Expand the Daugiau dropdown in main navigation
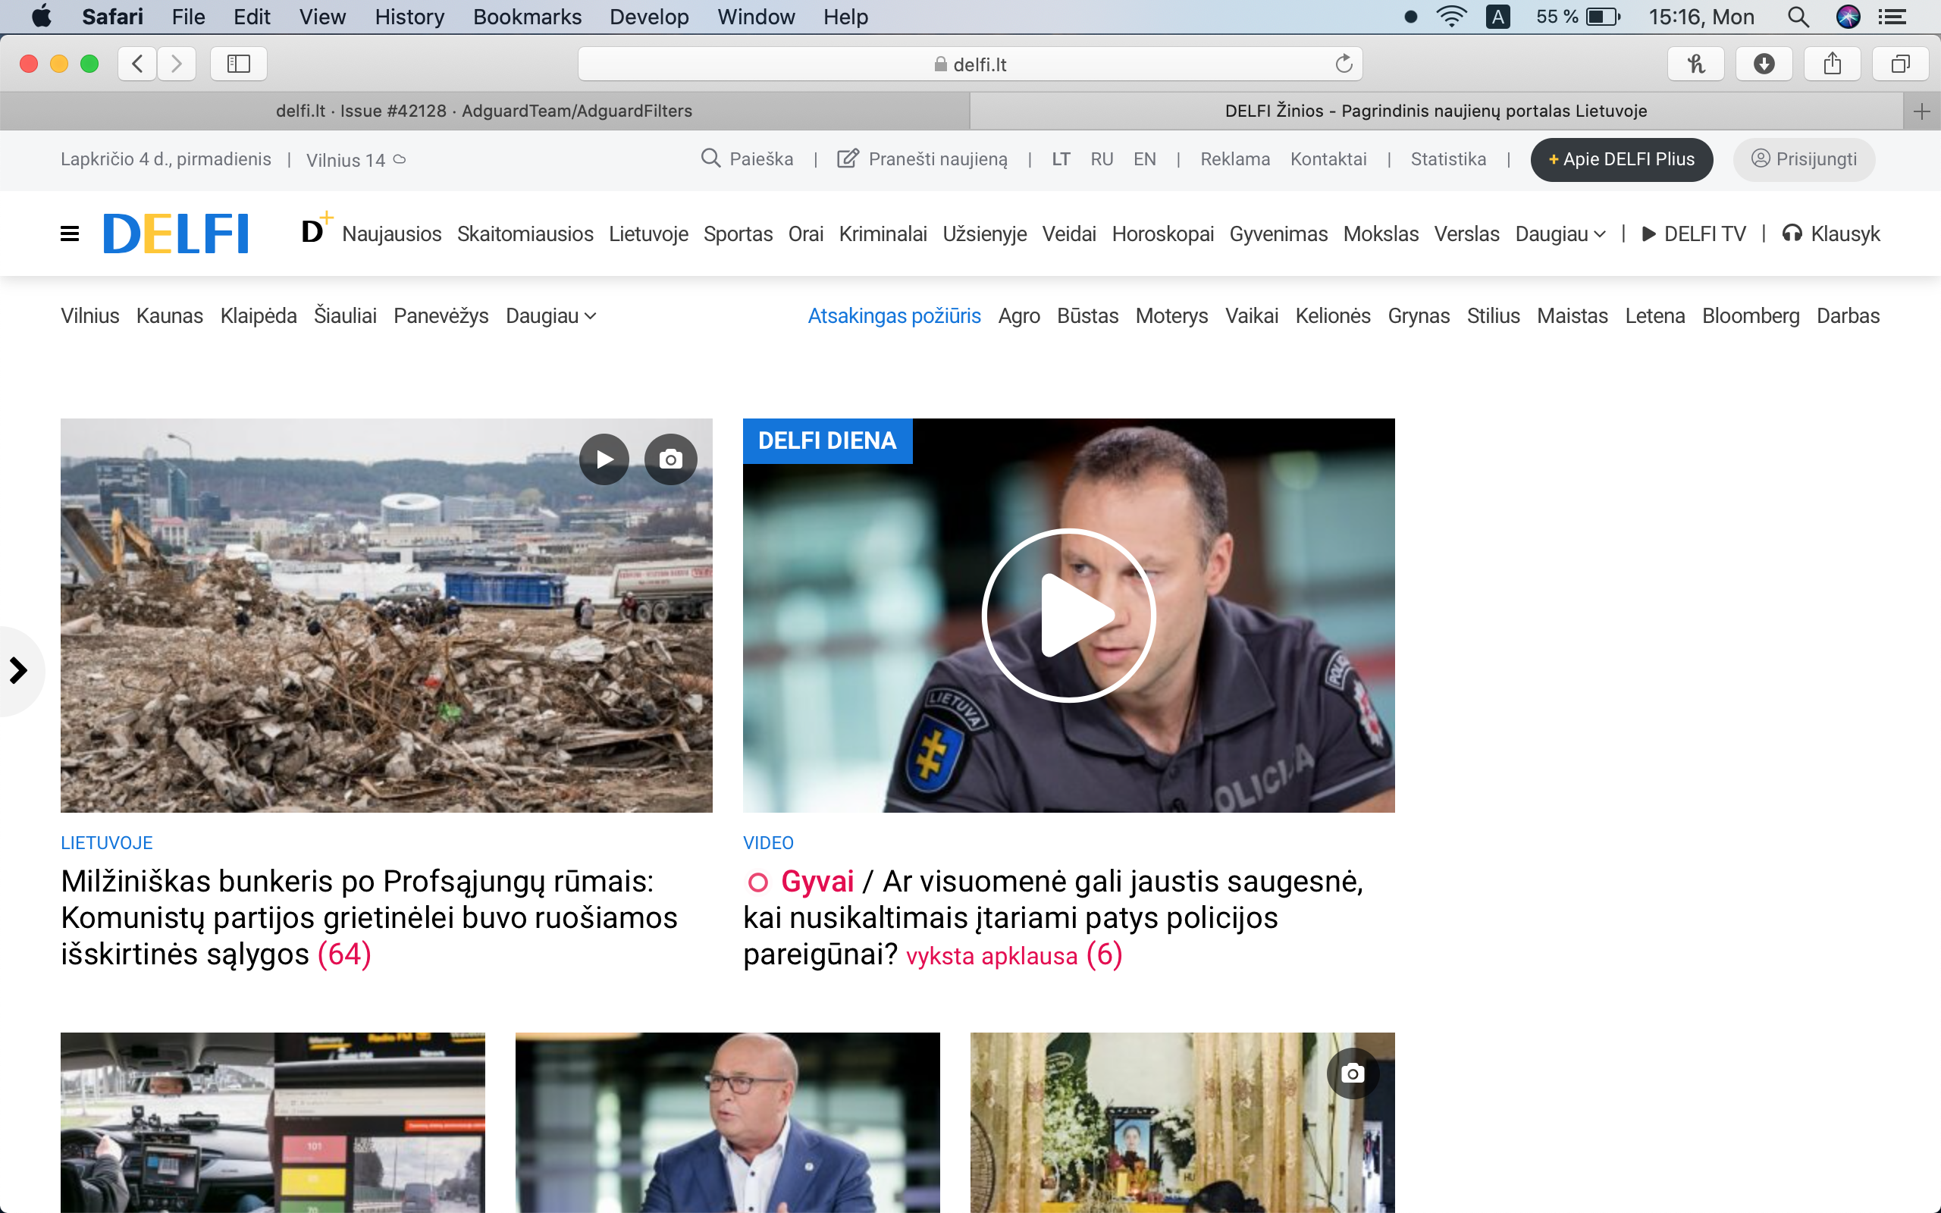The image size is (1941, 1213). [1559, 234]
